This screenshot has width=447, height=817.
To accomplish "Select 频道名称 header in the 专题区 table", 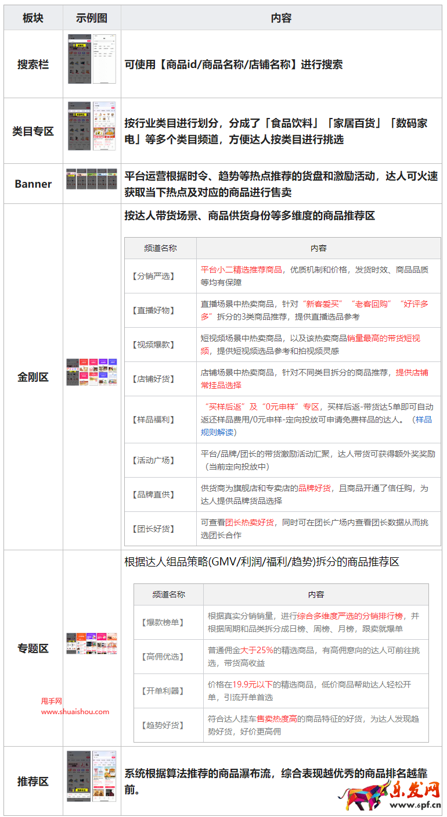I will click(x=168, y=594).
